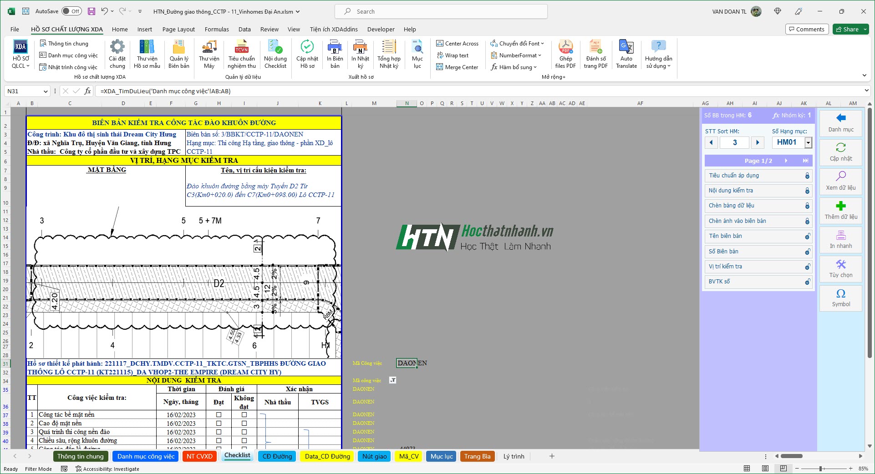Select the Tiêu chuẩn nghiệm thu TCVN icon

tap(242, 54)
